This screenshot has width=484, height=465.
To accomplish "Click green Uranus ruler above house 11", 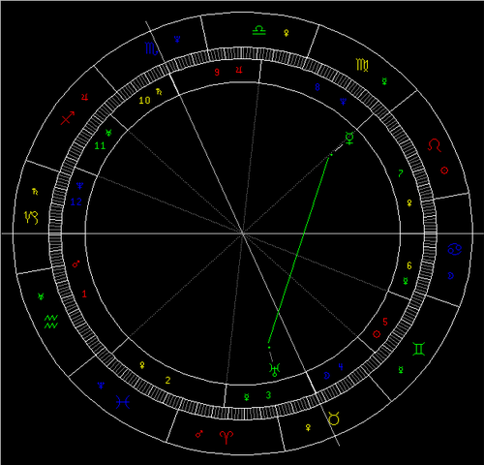I will (108, 133).
